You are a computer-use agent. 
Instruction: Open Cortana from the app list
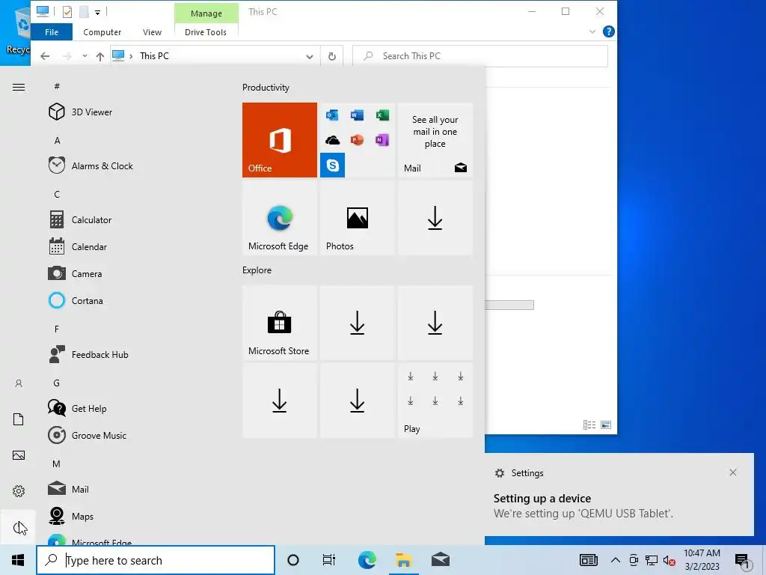(76, 301)
